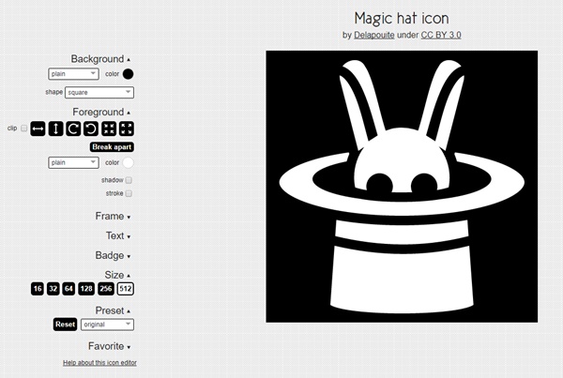This screenshot has width=563, height=378.
Task: Rotate the foreground counter-clockwise
Action: (91, 129)
